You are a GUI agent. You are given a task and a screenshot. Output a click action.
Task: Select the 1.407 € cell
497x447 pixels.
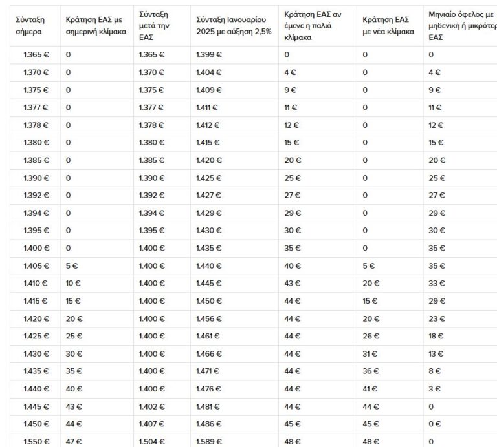coord(151,424)
